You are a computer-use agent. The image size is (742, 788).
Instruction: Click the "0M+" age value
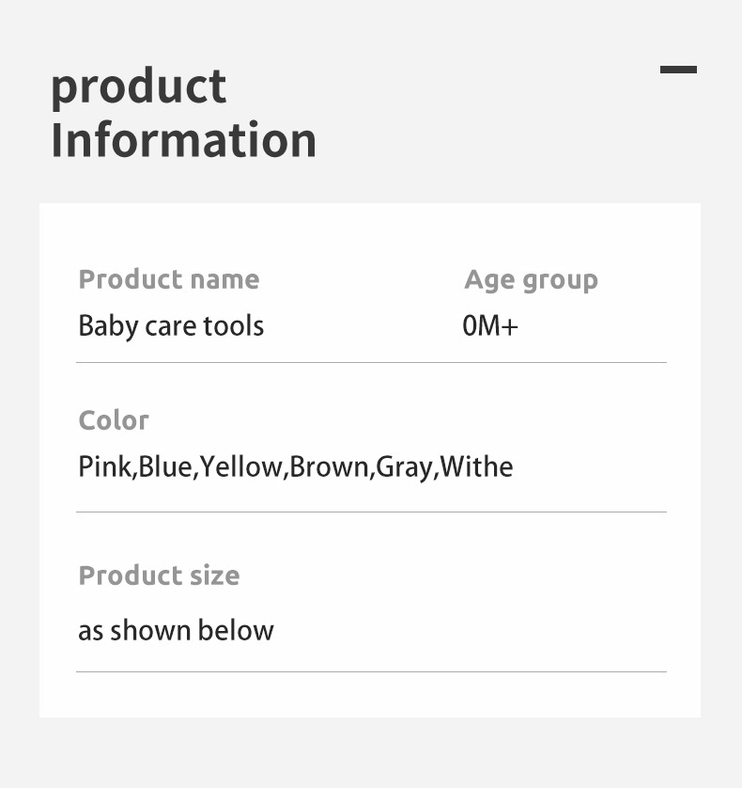click(490, 326)
